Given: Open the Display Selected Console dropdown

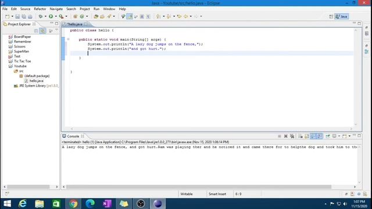Looking at the screenshot, I should point(339,136).
